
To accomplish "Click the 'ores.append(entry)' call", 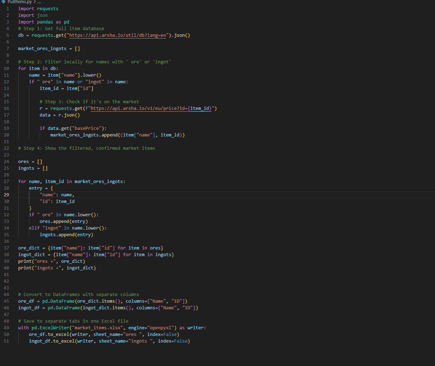I will (x=64, y=221).
